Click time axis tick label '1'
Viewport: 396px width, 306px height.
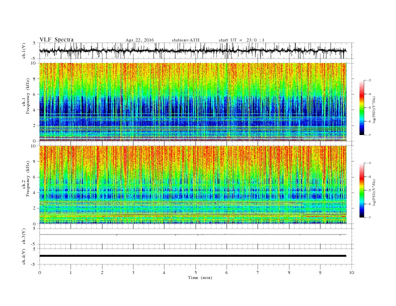[x=71, y=272]
